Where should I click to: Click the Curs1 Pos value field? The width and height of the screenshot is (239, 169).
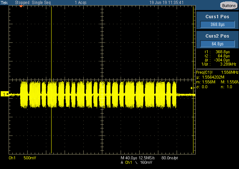point(217,24)
